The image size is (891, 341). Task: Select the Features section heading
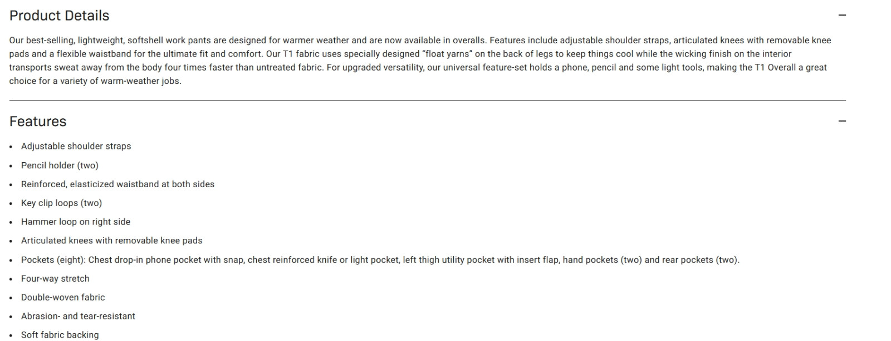(x=38, y=121)
